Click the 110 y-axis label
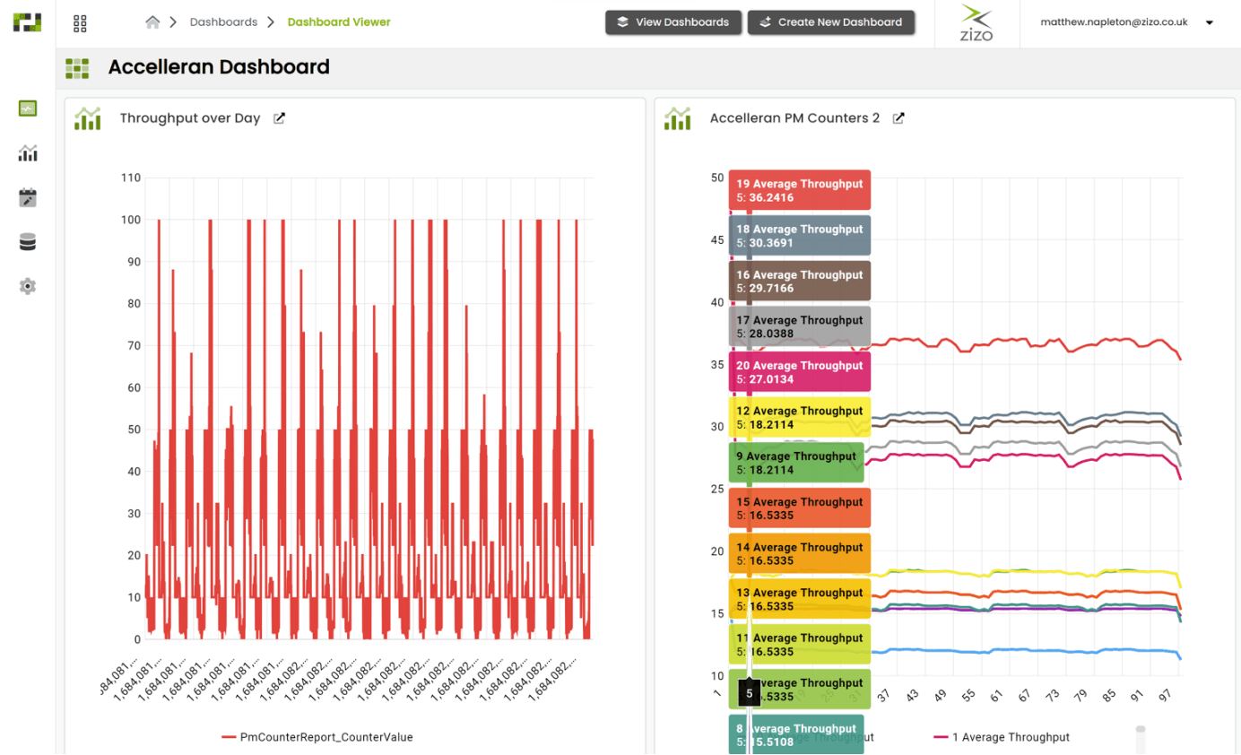Viewport: 1241px width, 755px height. pos(131,178)
